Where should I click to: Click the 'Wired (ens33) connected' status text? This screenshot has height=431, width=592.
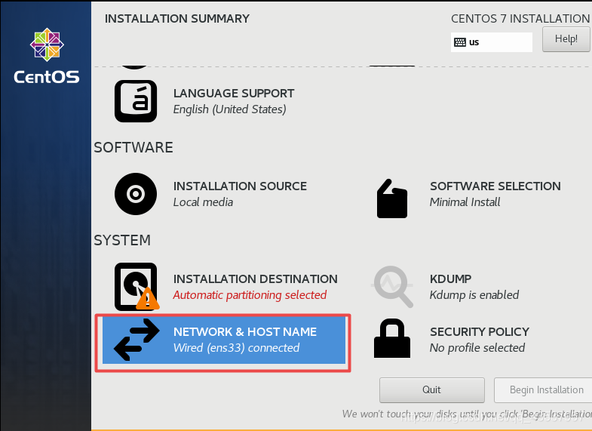[236, 348]
